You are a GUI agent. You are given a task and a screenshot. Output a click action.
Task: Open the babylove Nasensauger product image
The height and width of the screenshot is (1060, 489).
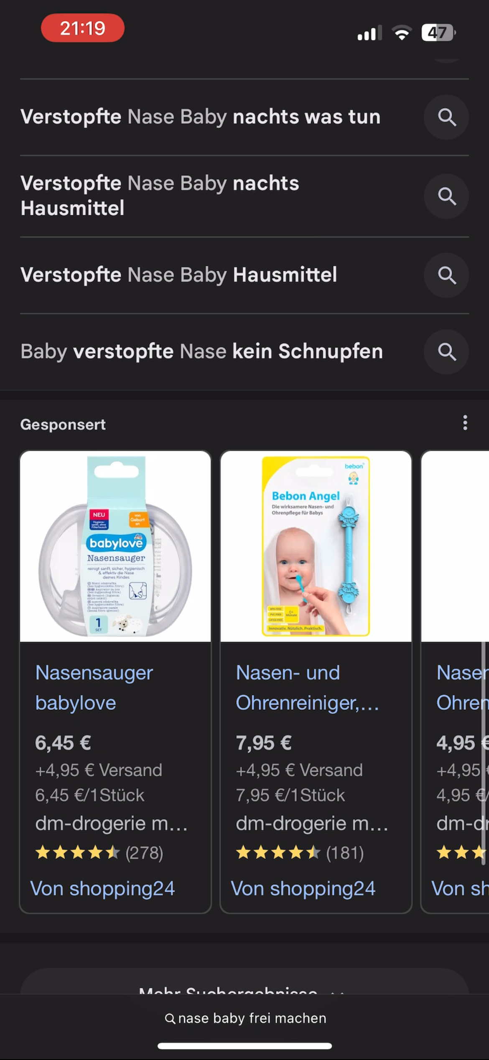click(x=115, y=546)
